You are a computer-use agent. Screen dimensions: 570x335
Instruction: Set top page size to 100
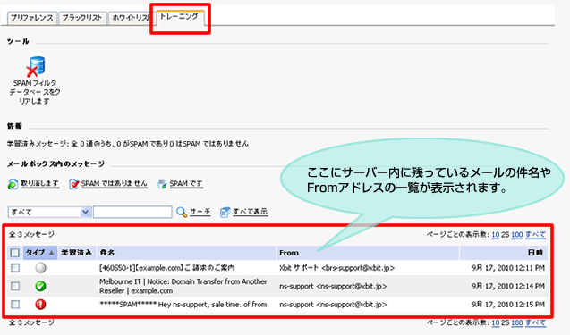point(517,235)
